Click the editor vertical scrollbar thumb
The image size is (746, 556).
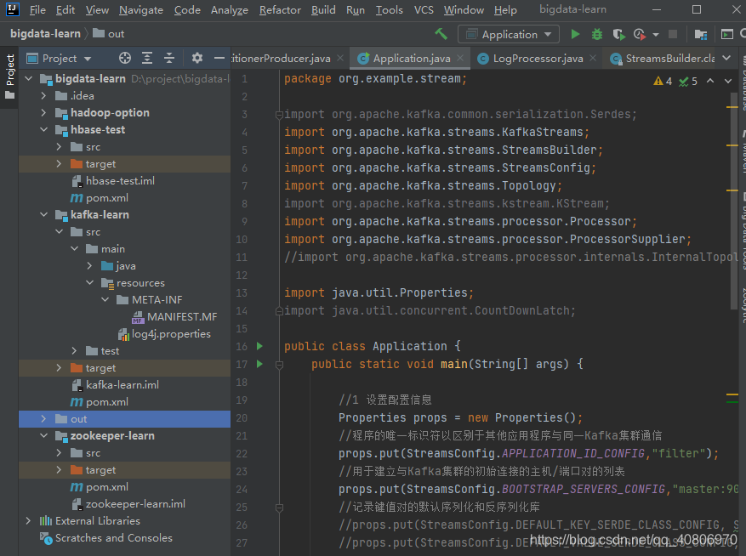coord(732,200)
